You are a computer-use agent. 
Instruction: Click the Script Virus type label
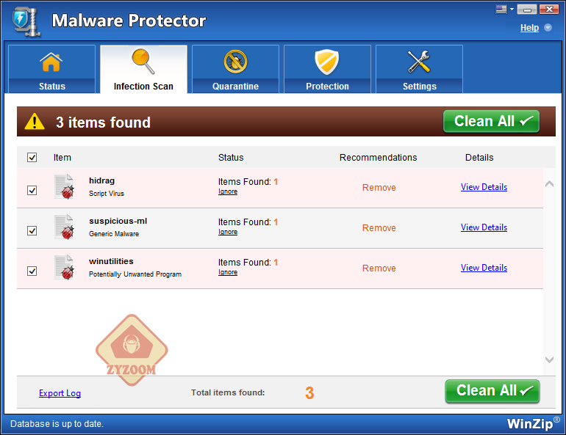[107, 194]
